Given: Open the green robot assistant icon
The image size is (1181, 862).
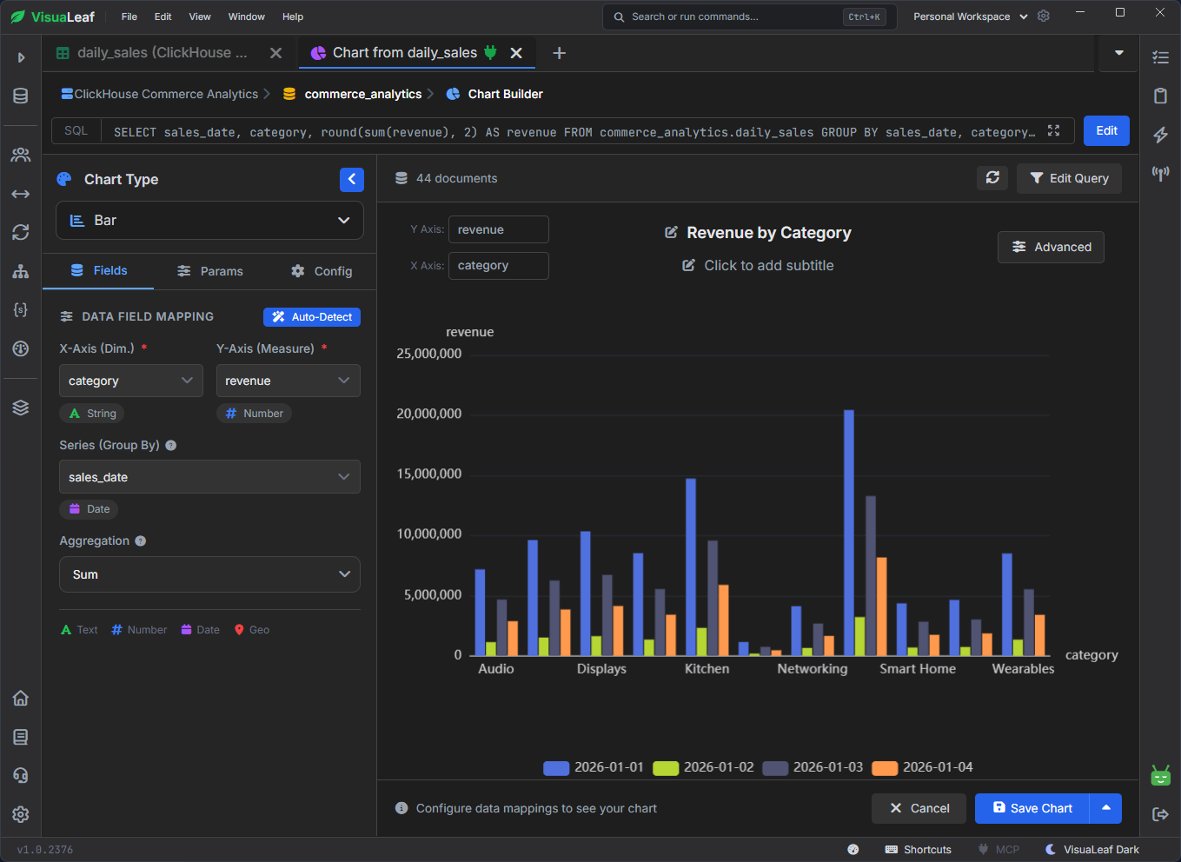Looking at the screenshot, I should click(x=1160, y=775).
